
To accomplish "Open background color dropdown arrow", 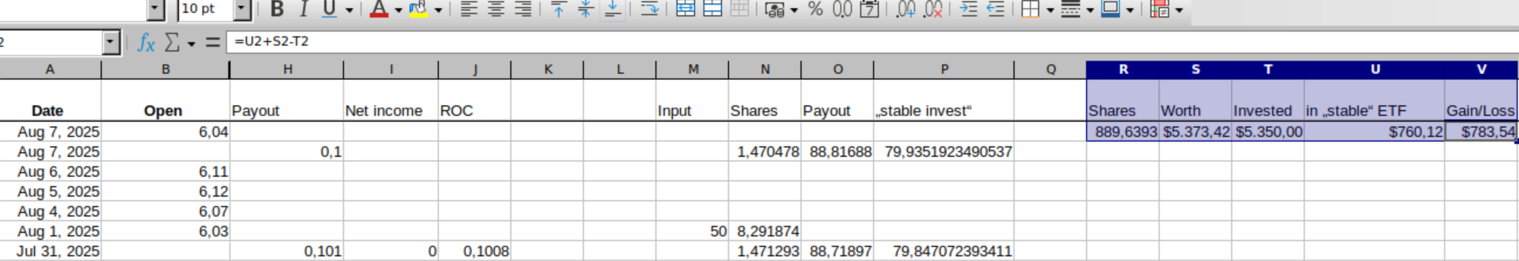I will click(438, 10).
